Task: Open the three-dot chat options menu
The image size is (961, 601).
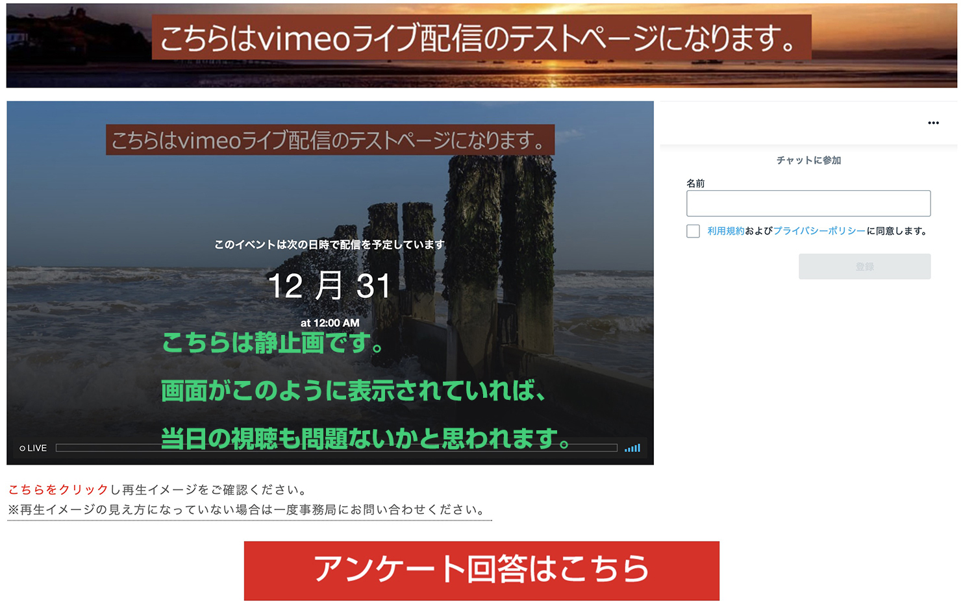Action: point(933,123)
